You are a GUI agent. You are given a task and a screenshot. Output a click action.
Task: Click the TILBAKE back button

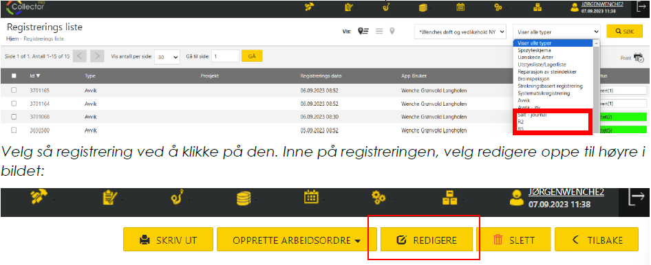597,240
